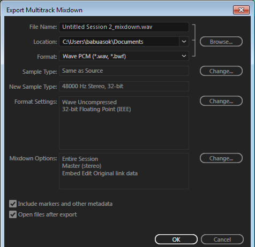Click the Embed Edit Original link data text
255x247 pixels.
100,173
